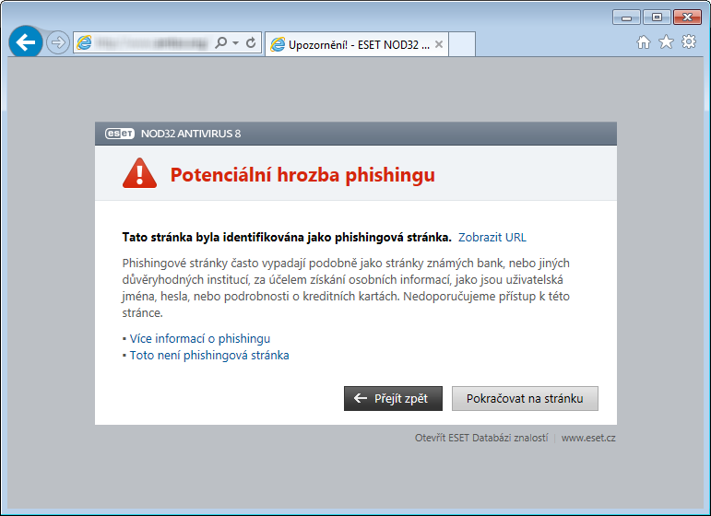Click 'Pokračovat na stránku' button
This screenshot has height=516, width=711.
tap(525, 399)
